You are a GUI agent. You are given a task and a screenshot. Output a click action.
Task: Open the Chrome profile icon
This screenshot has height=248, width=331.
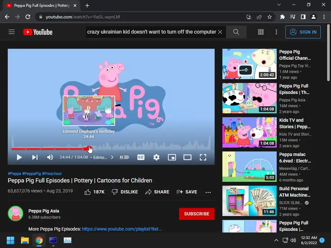[x=314, y=17]
